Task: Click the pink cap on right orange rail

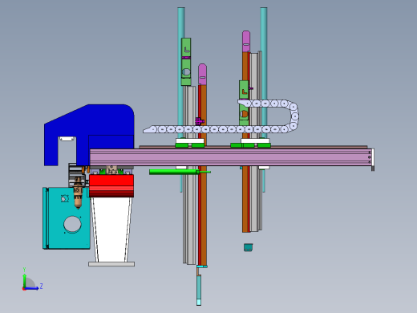Action: [246, 42]
